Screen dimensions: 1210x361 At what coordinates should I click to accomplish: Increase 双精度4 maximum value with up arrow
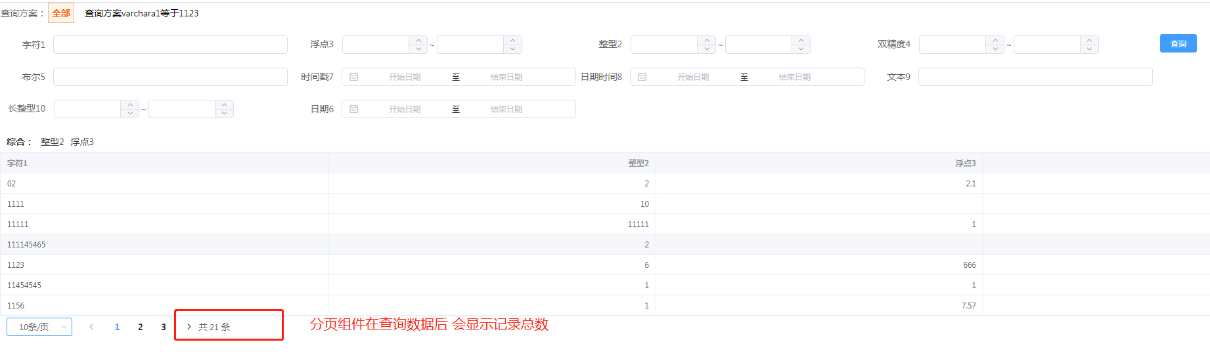point(1089,40)
